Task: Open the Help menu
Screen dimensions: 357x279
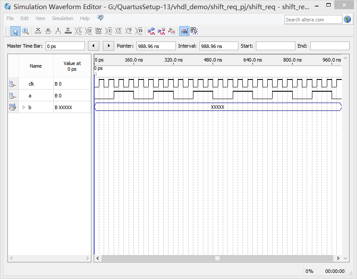Action: (85, 18)
